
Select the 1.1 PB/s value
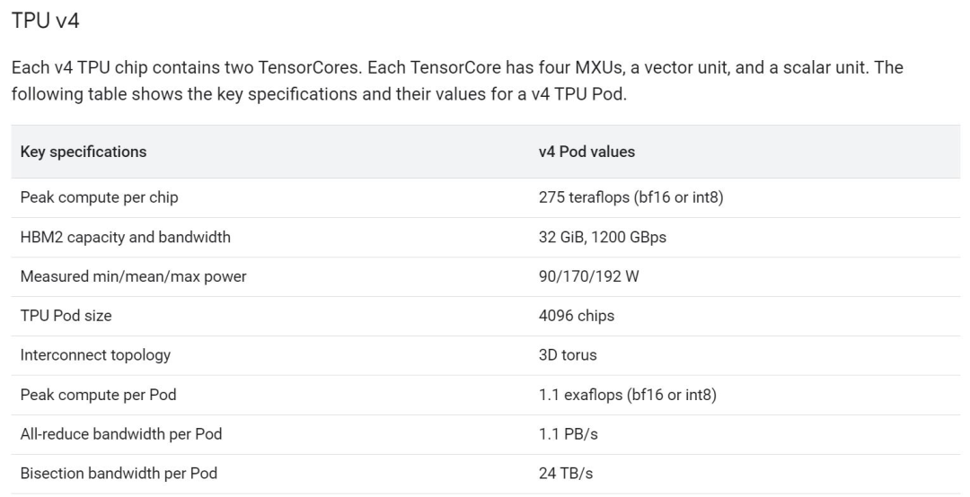568,434
